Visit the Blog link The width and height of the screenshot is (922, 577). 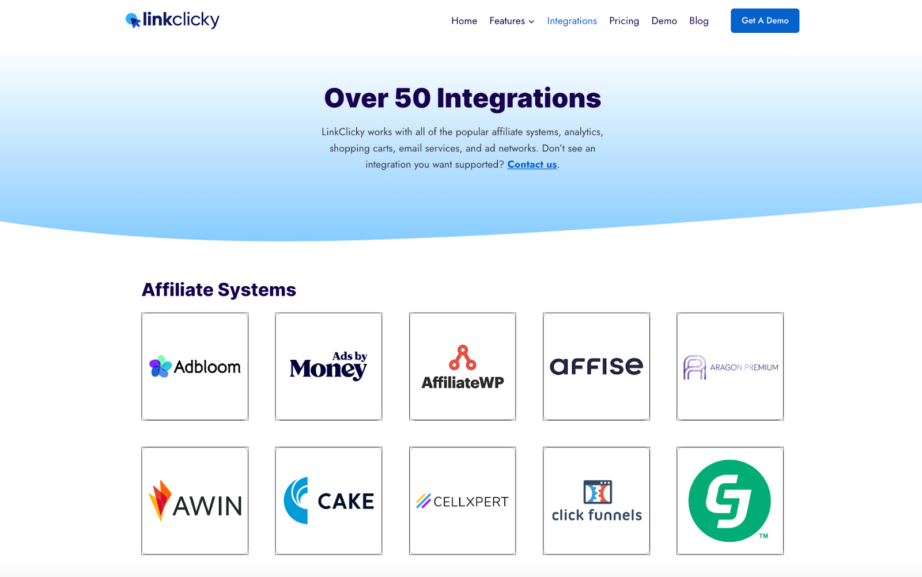pos(698,21)
